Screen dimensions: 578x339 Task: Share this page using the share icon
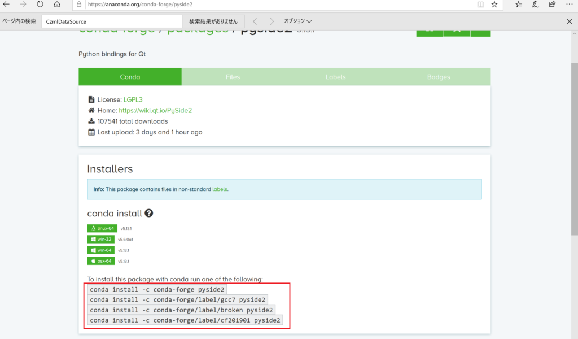pos(552,5)
